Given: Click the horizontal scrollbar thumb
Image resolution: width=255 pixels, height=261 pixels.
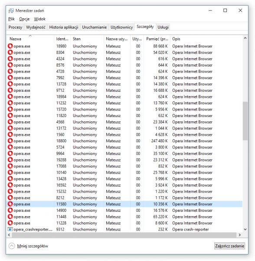Looking at the screenshot, I should 124,235.
